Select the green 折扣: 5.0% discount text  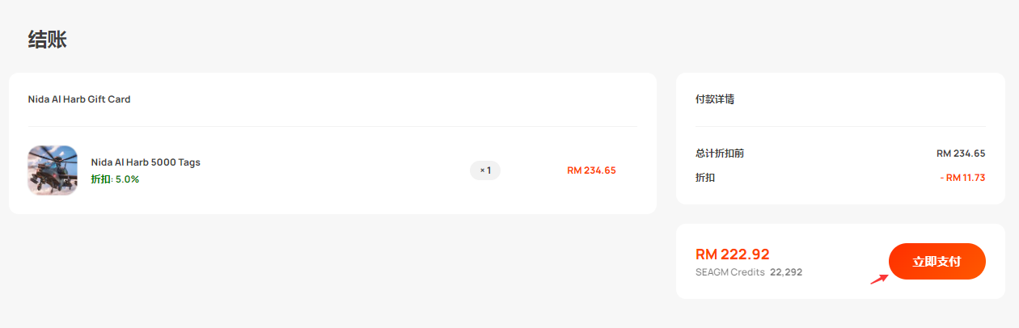point(115,179)
